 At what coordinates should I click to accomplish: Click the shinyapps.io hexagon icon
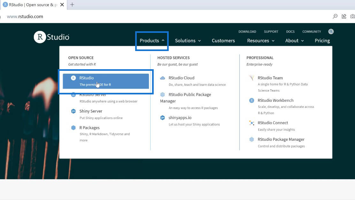[163, 118]
